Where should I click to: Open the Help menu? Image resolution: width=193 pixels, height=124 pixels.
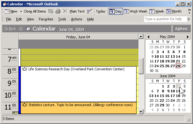tap(90, 19)
